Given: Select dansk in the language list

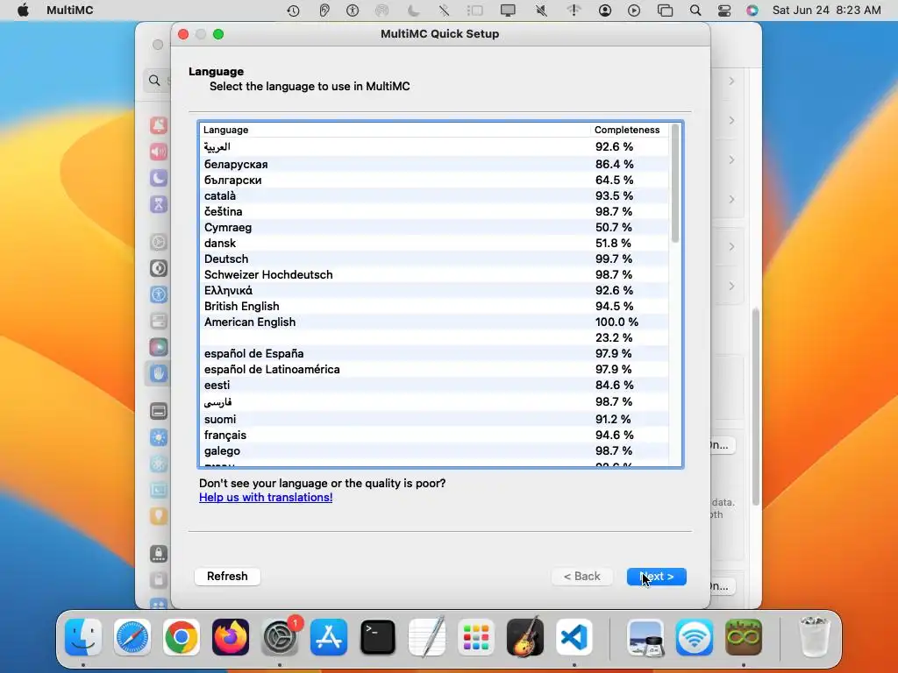Looking at the screenshot, I should click(434, 244).
